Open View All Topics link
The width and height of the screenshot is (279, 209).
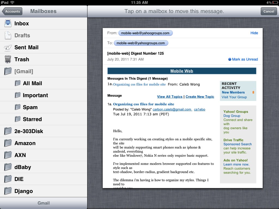click(170, 97)
